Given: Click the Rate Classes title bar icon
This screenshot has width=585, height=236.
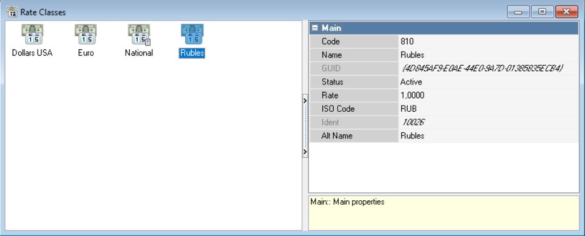Looking at the screenshot, I should pos(11,12).
